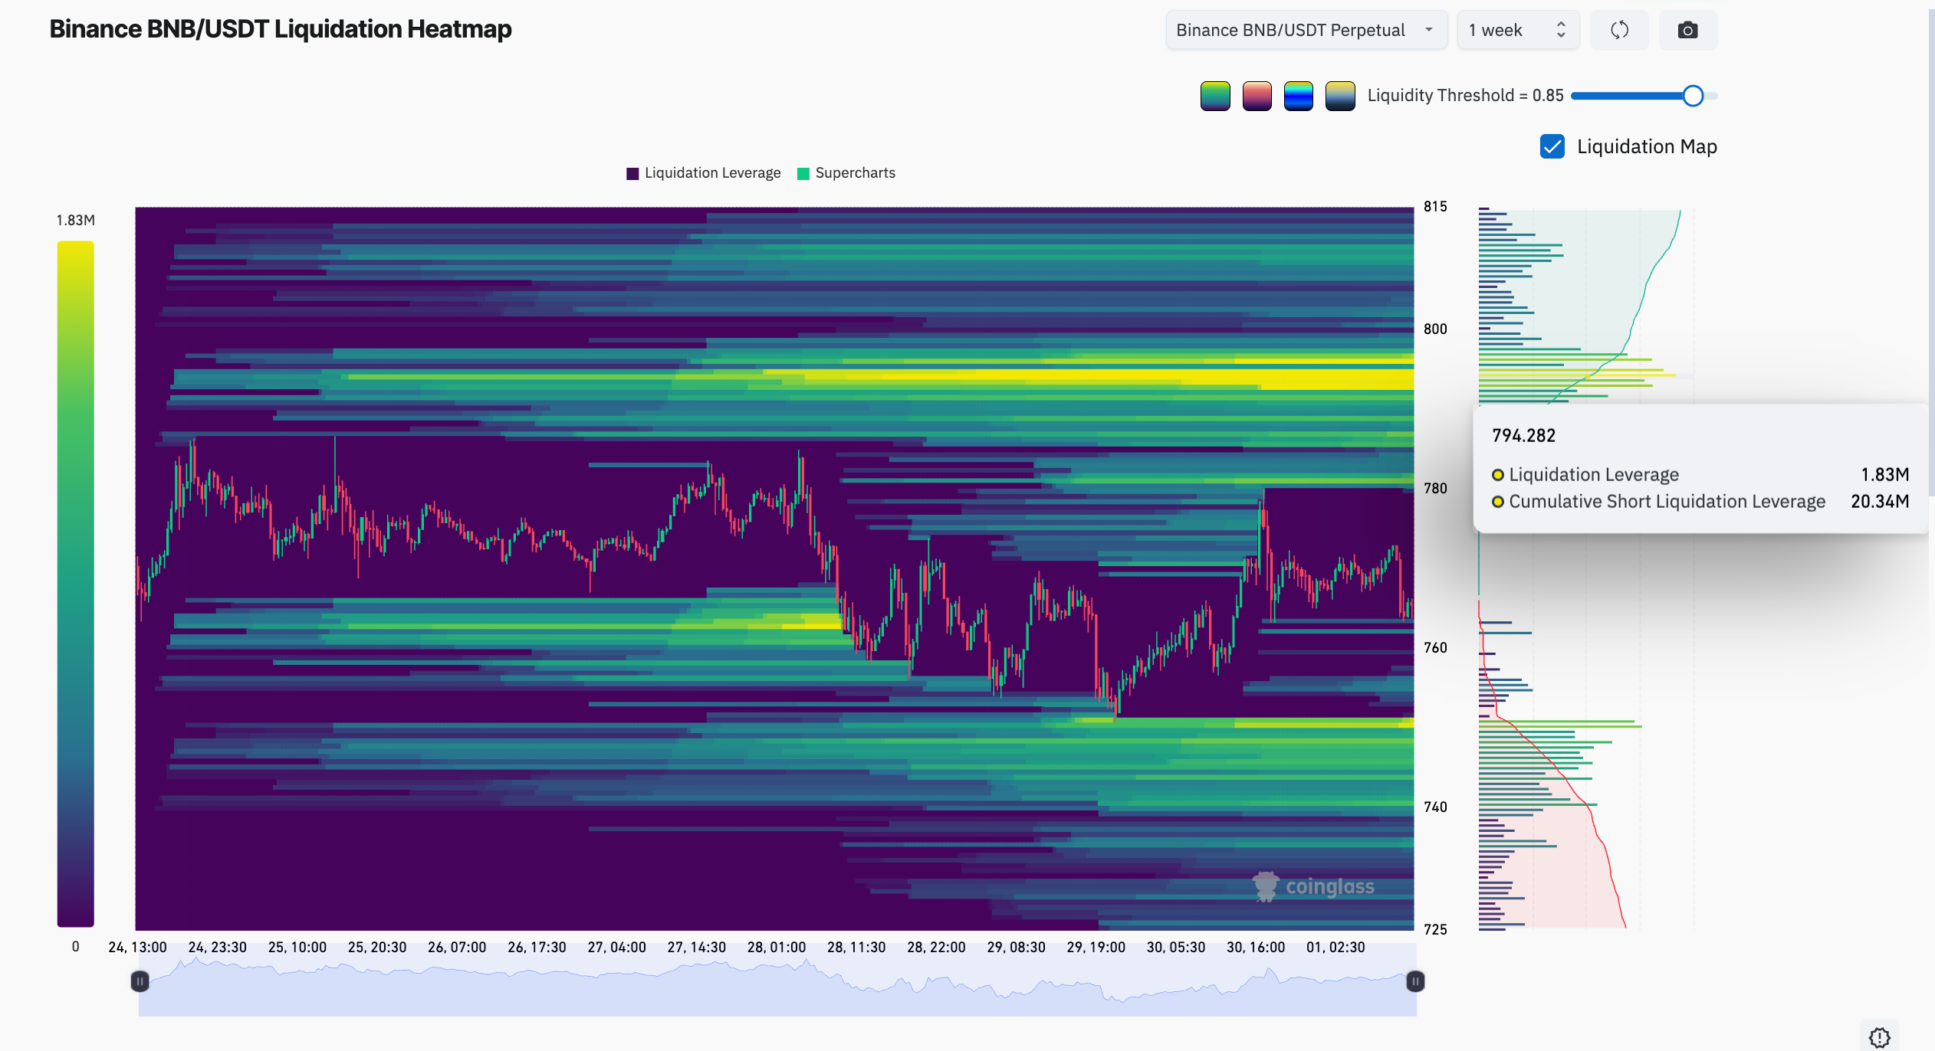Open the Binance BNB/USDT Perpetual dropdown
Viewport: 1935px width, 1051px height.
(1306, 30)
